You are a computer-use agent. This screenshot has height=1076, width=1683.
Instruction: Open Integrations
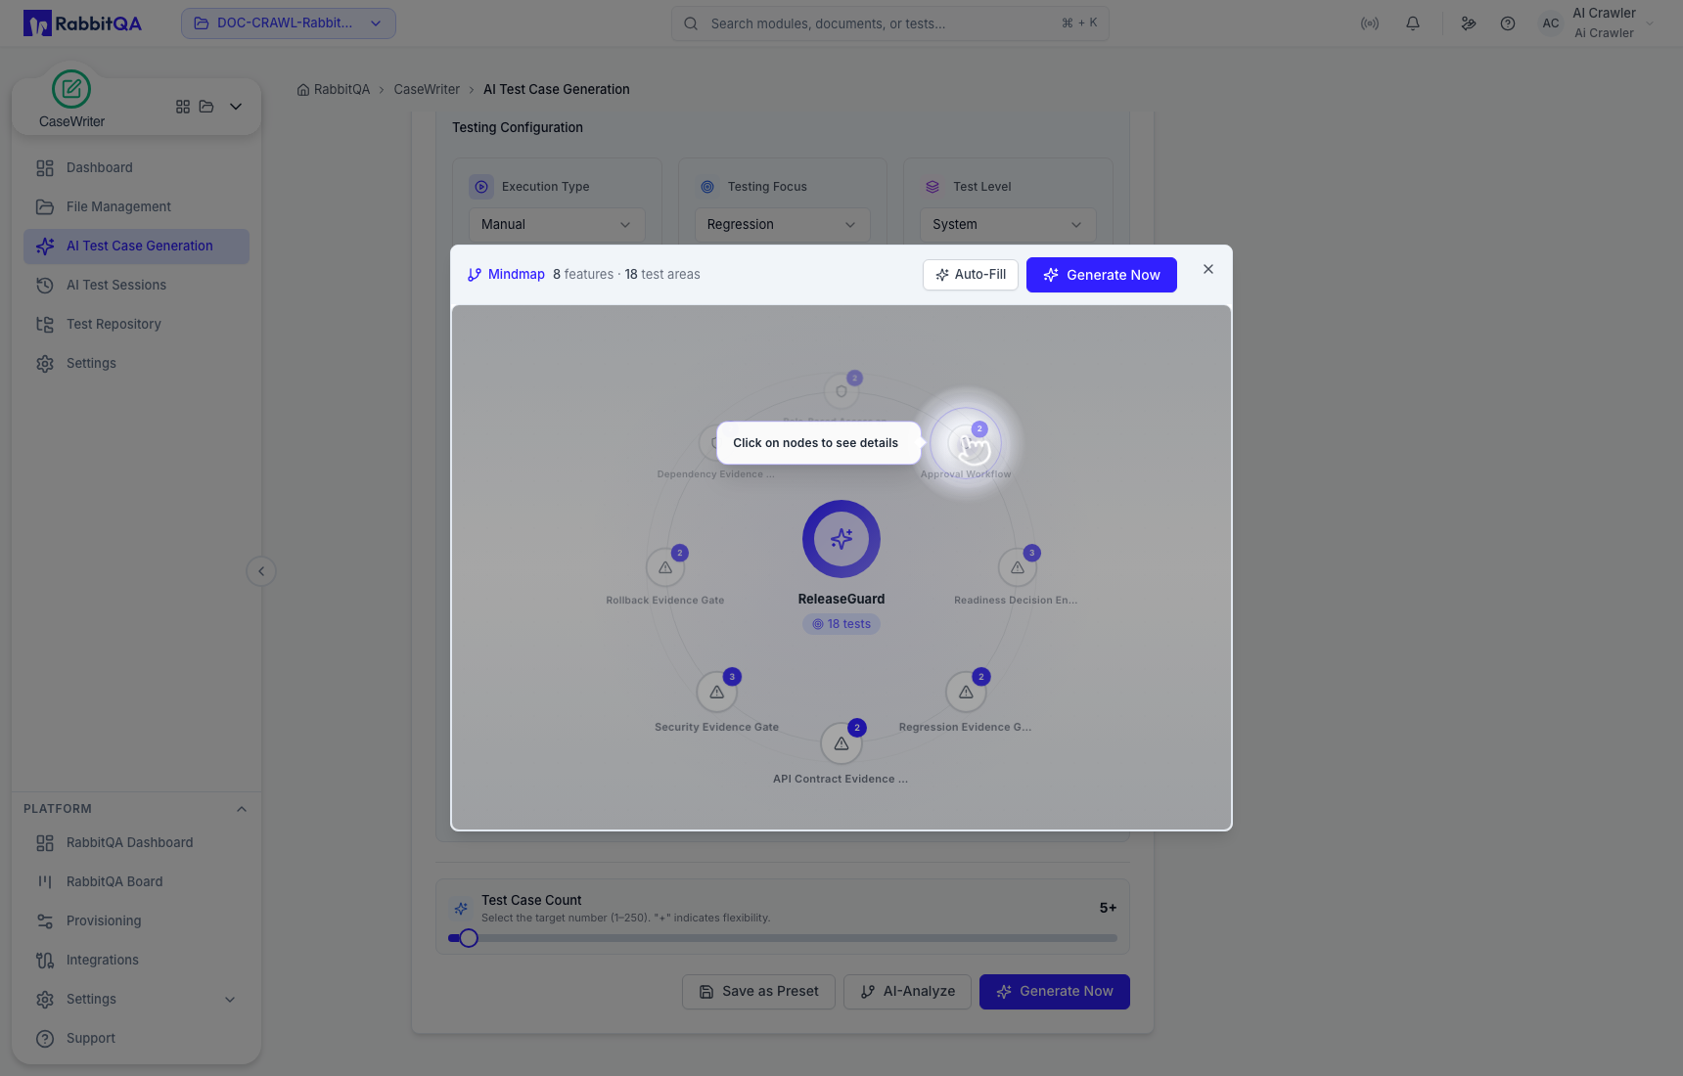(137, 961)
